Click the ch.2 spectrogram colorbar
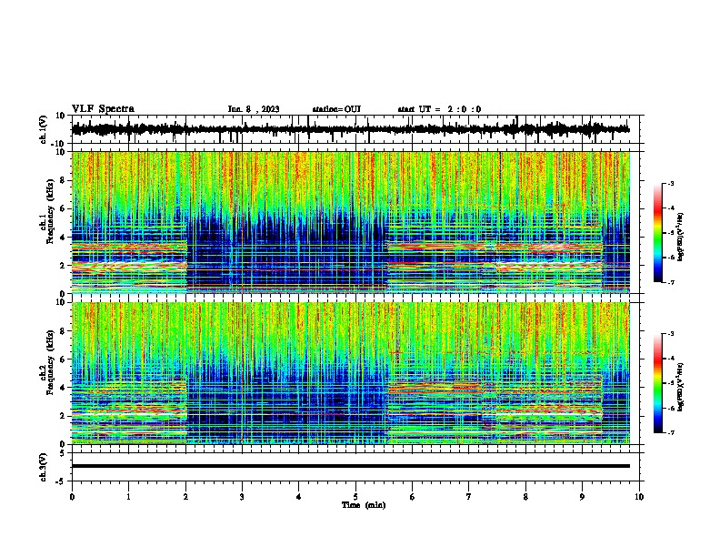 [x=658, y=383]
